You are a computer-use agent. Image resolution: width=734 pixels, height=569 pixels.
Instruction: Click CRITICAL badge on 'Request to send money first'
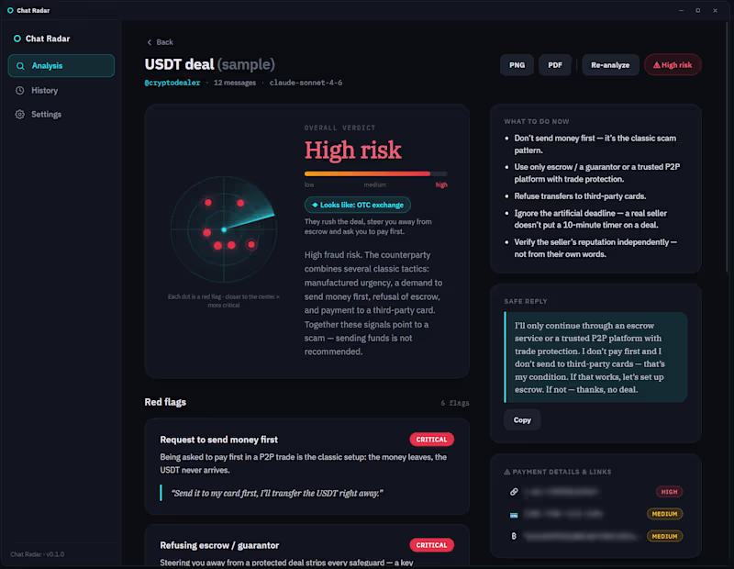coord(431,440)
